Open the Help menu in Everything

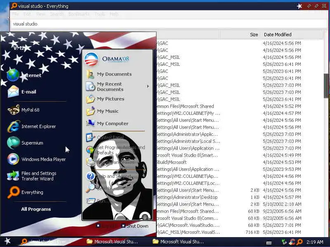[114, 14]
